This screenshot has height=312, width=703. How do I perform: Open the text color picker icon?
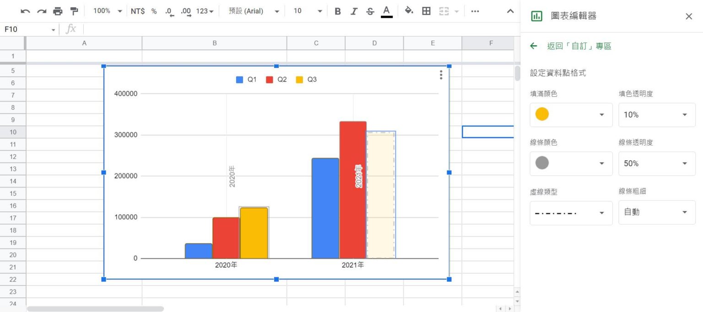click(x=386, y=11)
